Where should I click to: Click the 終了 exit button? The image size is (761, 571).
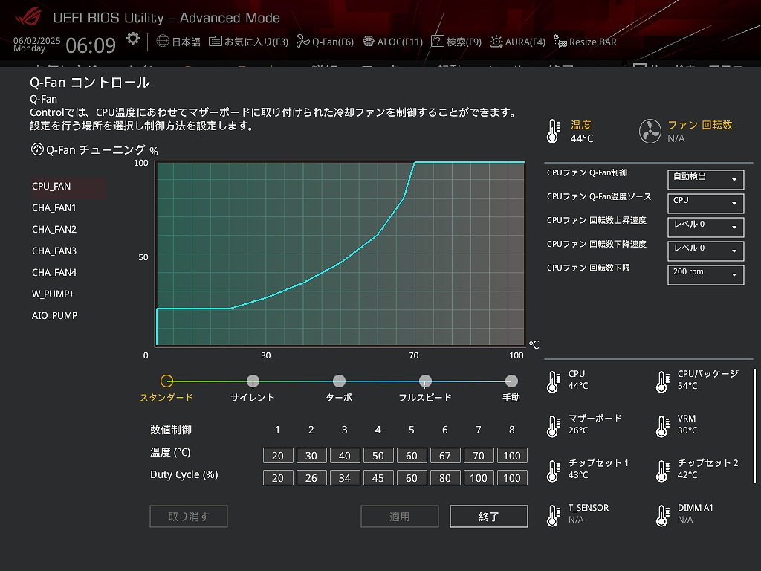(x=489, y=517)
